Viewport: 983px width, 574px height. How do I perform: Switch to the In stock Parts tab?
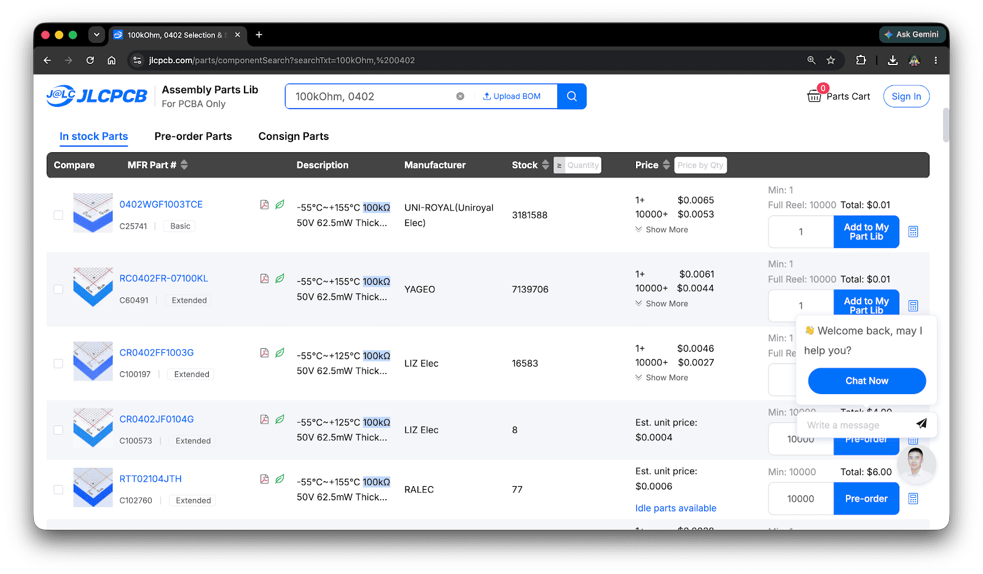pos(94,136)
